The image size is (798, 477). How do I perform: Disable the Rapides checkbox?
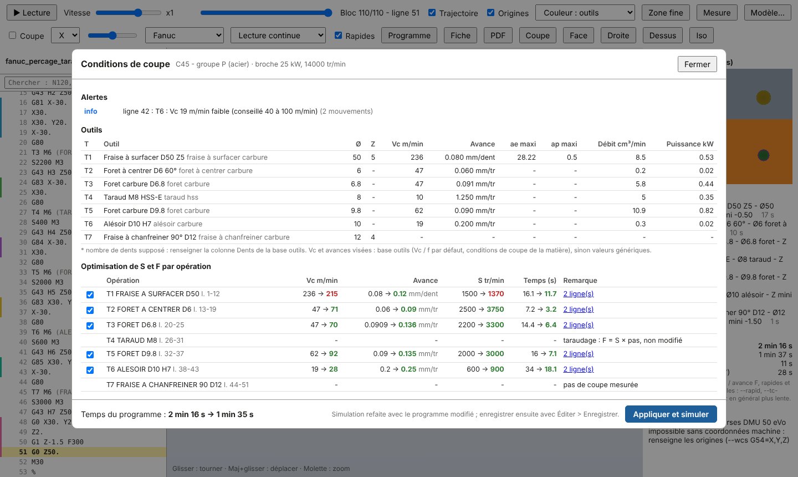338,35
